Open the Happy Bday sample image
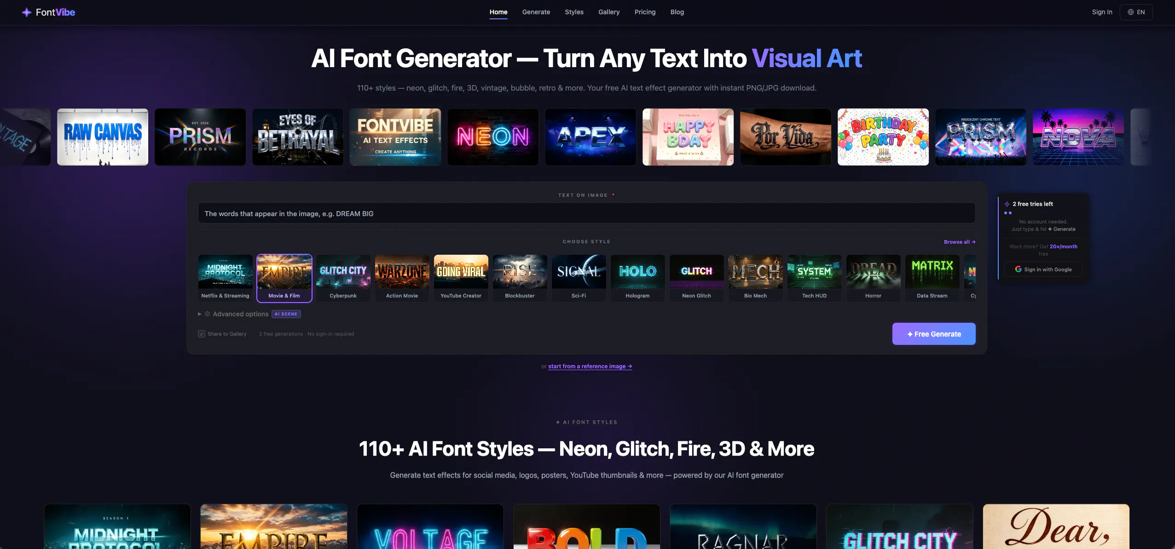Image resolution: width=1175 pixels, height=549 pixels. coord(688,137)
